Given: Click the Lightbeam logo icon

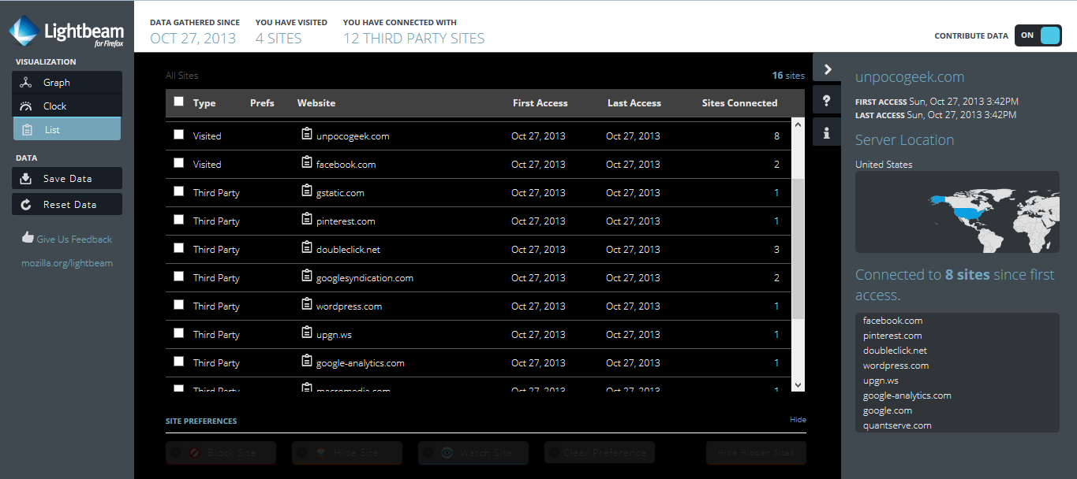Looking at the screenshot, I should (24, 32).
